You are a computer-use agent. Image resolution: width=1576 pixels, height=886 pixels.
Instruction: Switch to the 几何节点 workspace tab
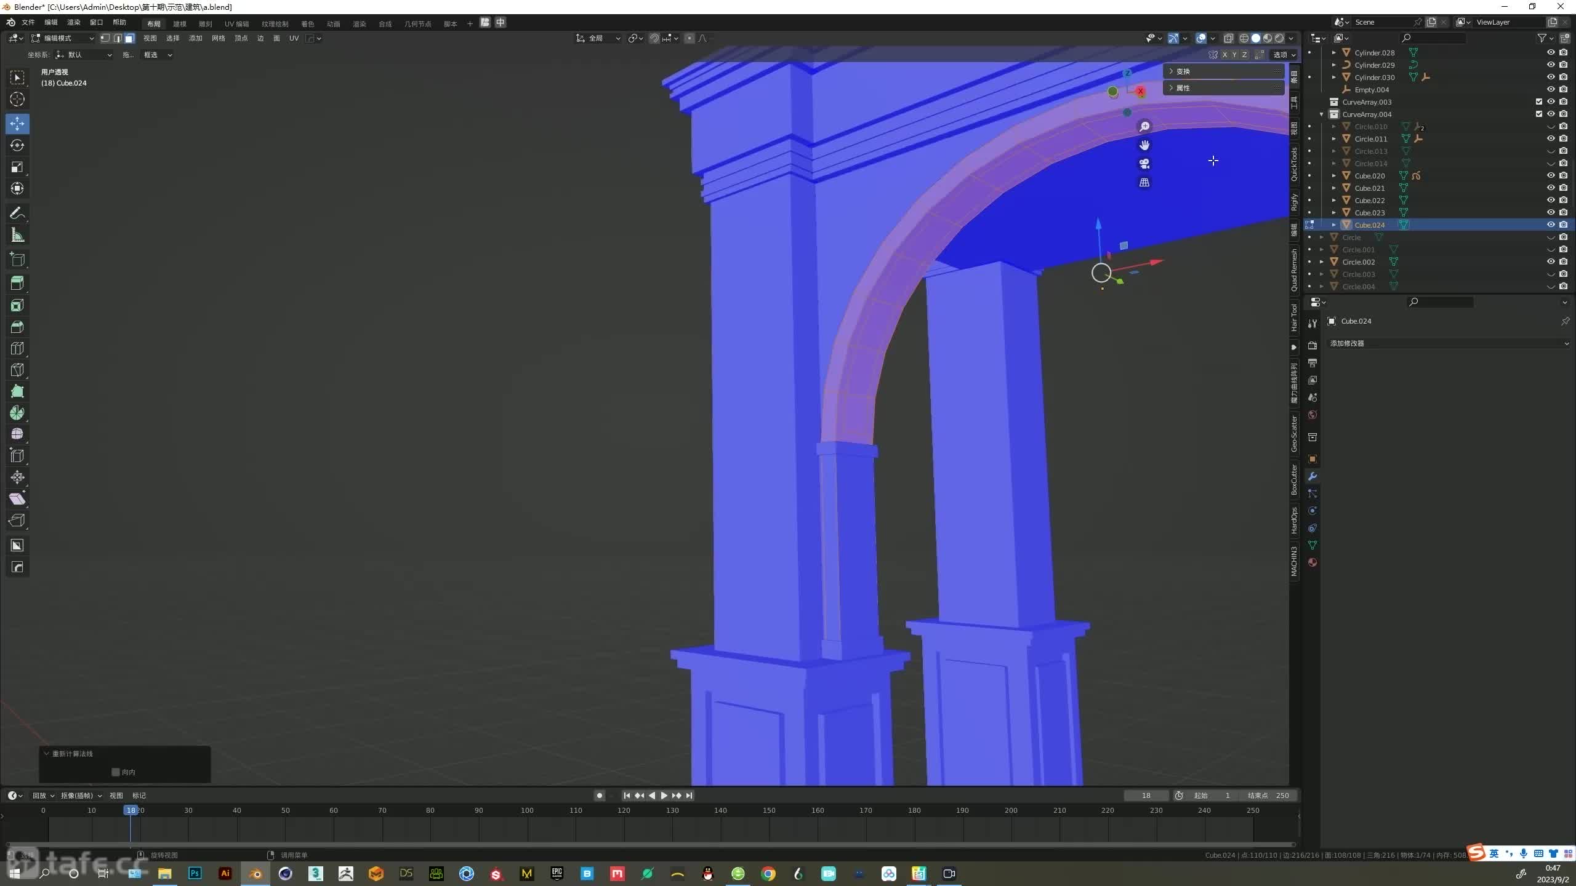pos(418,24)
